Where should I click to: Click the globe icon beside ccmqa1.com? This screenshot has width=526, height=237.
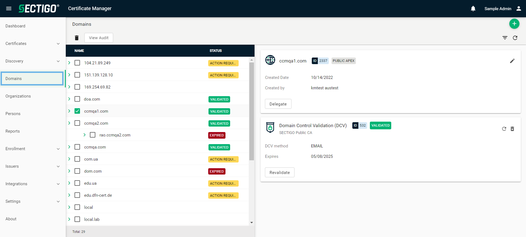coord(270,60)
